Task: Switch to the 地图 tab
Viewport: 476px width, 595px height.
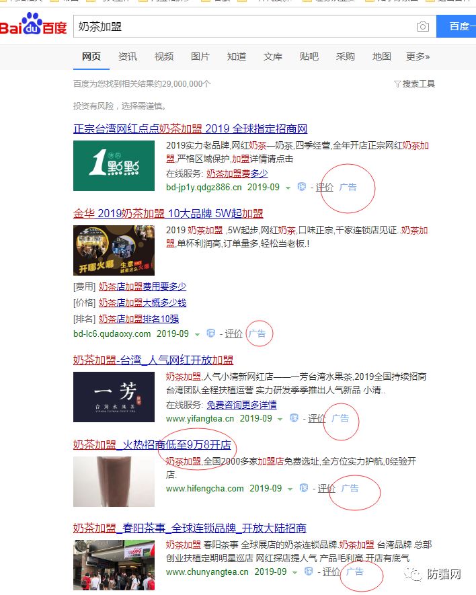Action: [381, 56]
